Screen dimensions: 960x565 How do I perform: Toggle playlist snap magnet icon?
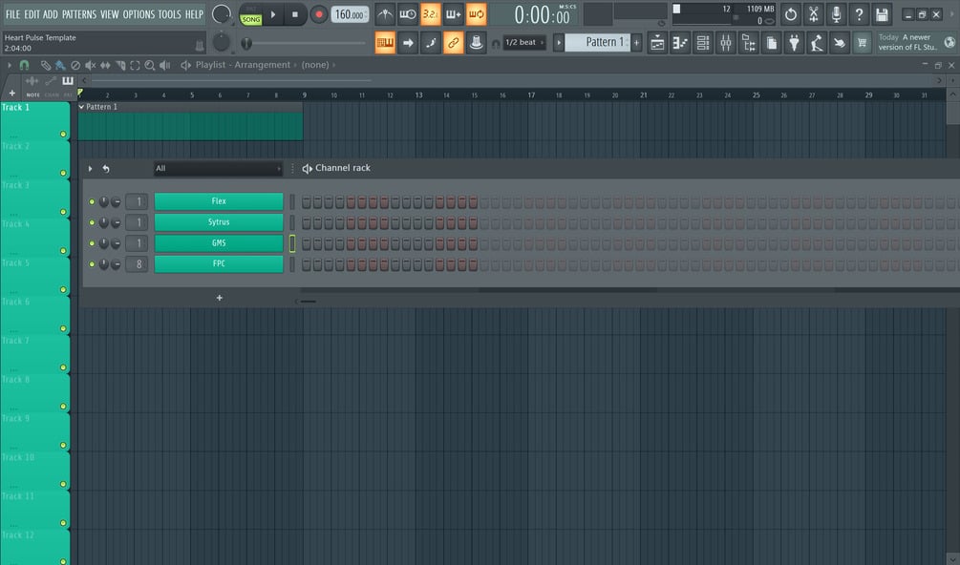[24, 65]
